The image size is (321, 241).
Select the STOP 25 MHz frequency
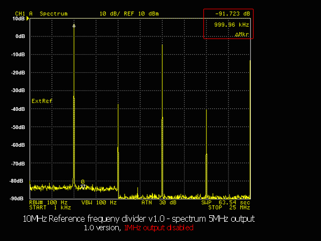coord(229,208)
